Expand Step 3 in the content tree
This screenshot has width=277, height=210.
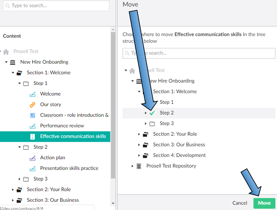pyautogui.click(x=20, y=178)
